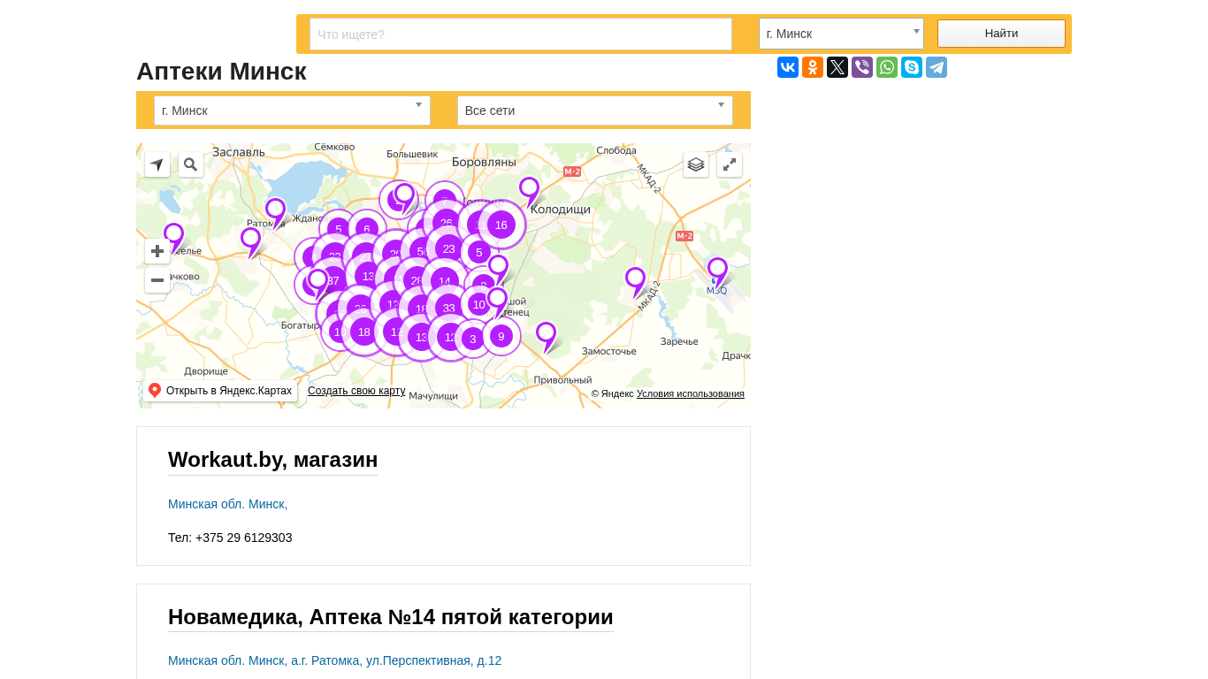
Task: Click the VK share icon
Action: pos(788,67)
